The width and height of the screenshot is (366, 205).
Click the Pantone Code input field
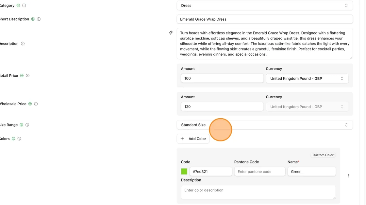pos(260,172)
